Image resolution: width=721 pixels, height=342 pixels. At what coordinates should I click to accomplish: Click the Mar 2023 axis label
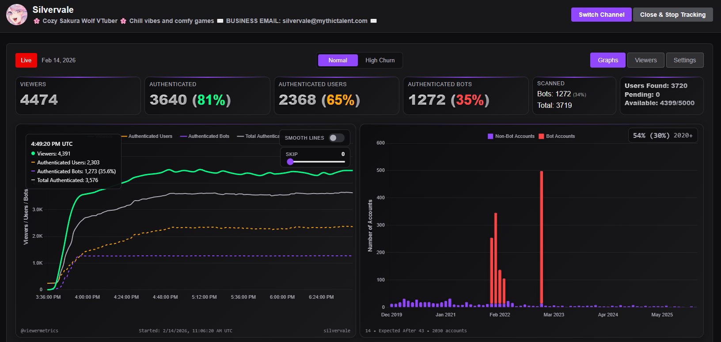click(554, 315)
